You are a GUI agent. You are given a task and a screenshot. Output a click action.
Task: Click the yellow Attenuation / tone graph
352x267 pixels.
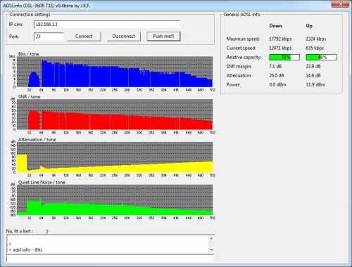point(115,157)
